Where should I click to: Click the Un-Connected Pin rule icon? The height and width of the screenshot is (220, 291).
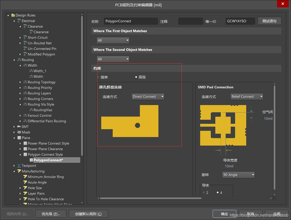click(x=25, y=49)
